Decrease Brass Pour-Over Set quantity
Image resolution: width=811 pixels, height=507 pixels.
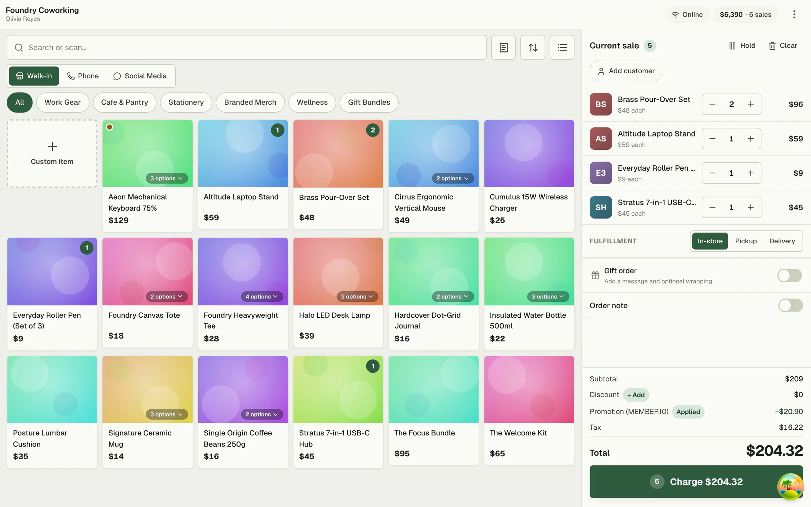coord(712,104)
